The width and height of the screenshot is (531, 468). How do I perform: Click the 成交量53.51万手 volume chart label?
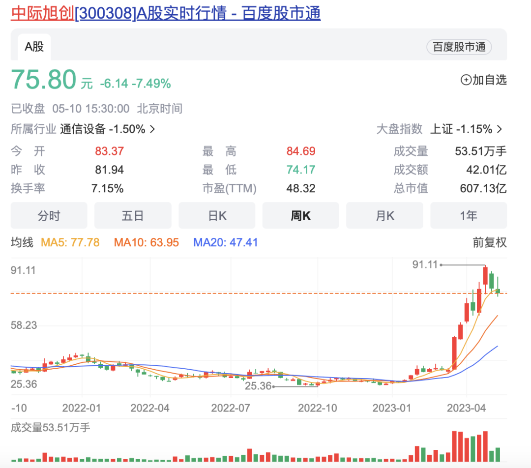click(51, 428)
